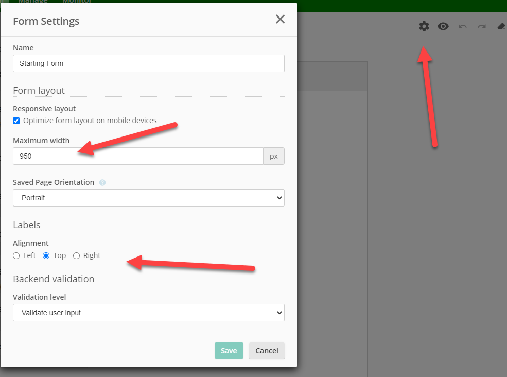Switch to the Monitor tab

(x=77, y=2)
